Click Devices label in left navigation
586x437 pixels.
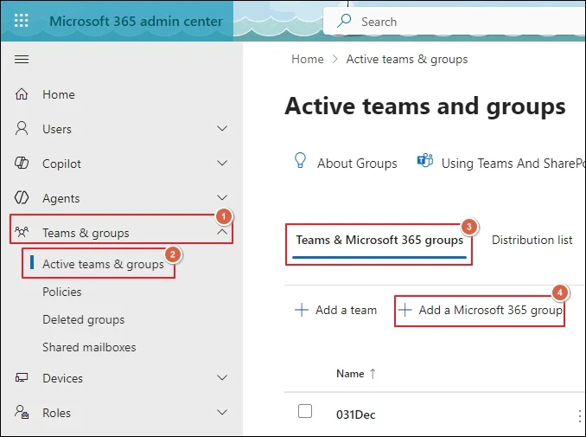(x=63, y=378)
